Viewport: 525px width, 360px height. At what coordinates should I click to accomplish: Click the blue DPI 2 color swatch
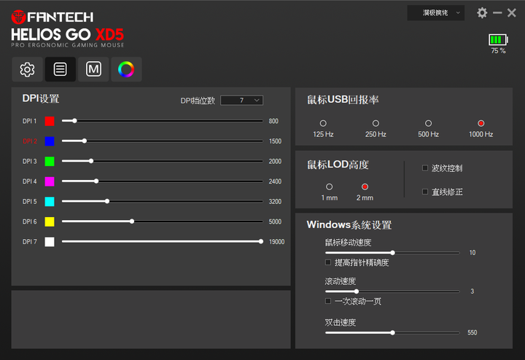click(x=50, y=141)
